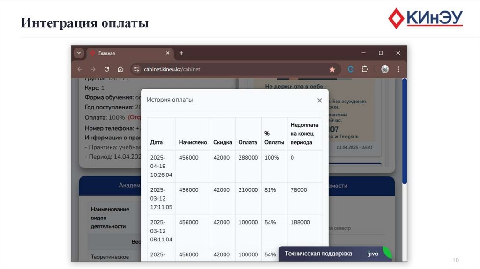Click the Скидка column header
The width and height of the screenshot is (480, 269).
point(223,142)
